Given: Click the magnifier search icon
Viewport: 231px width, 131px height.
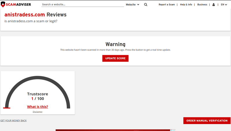Looking at the screenshot, I should [146, 5].
